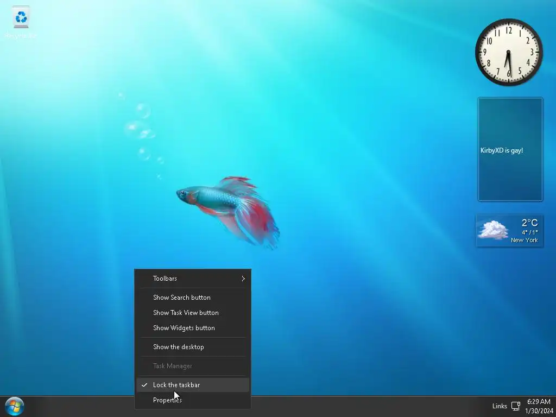Select Show Search button
Image resolution: width=556 pixels, height=417 pixels.
tap(193, 298)
